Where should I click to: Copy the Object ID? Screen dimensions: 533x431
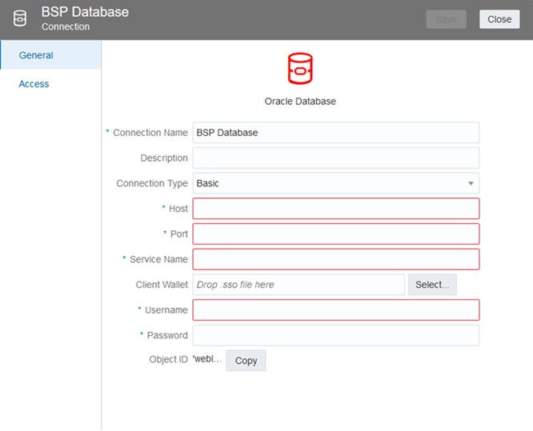tap(246, 361)
